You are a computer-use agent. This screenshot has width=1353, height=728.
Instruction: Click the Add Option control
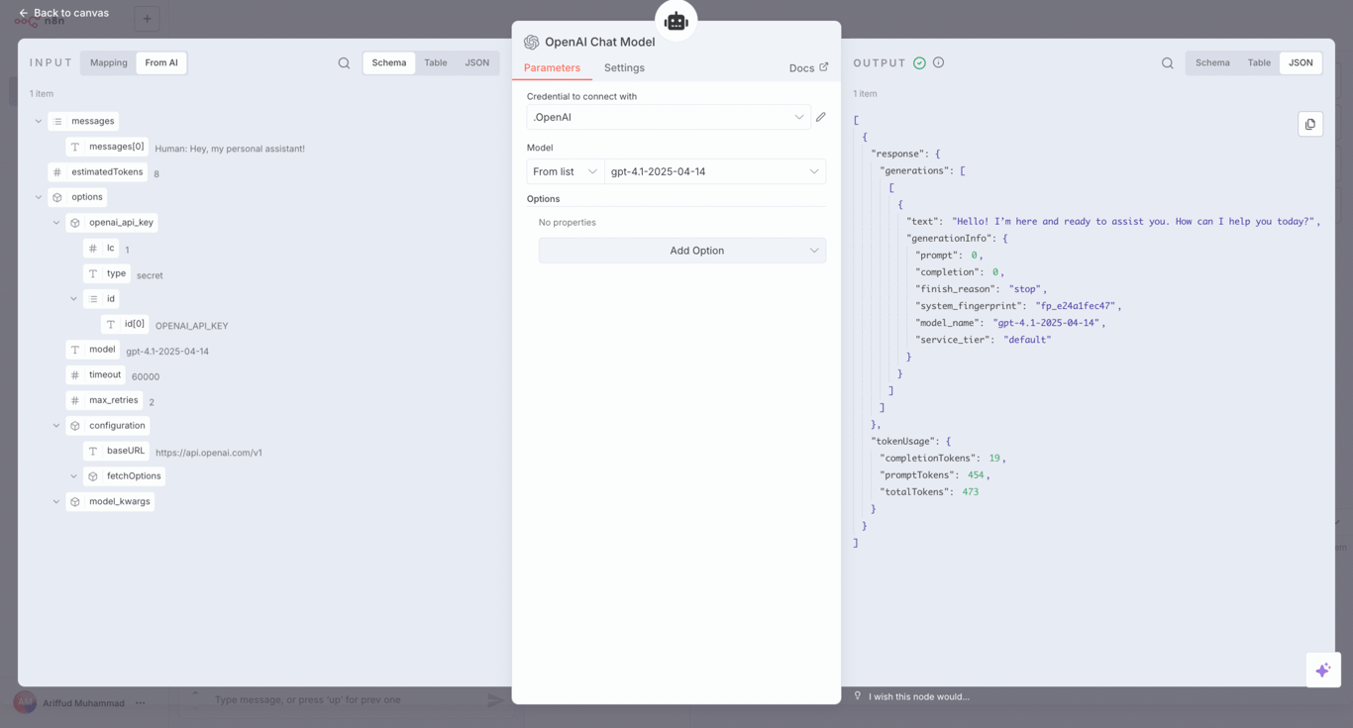(x=681, y=250)
